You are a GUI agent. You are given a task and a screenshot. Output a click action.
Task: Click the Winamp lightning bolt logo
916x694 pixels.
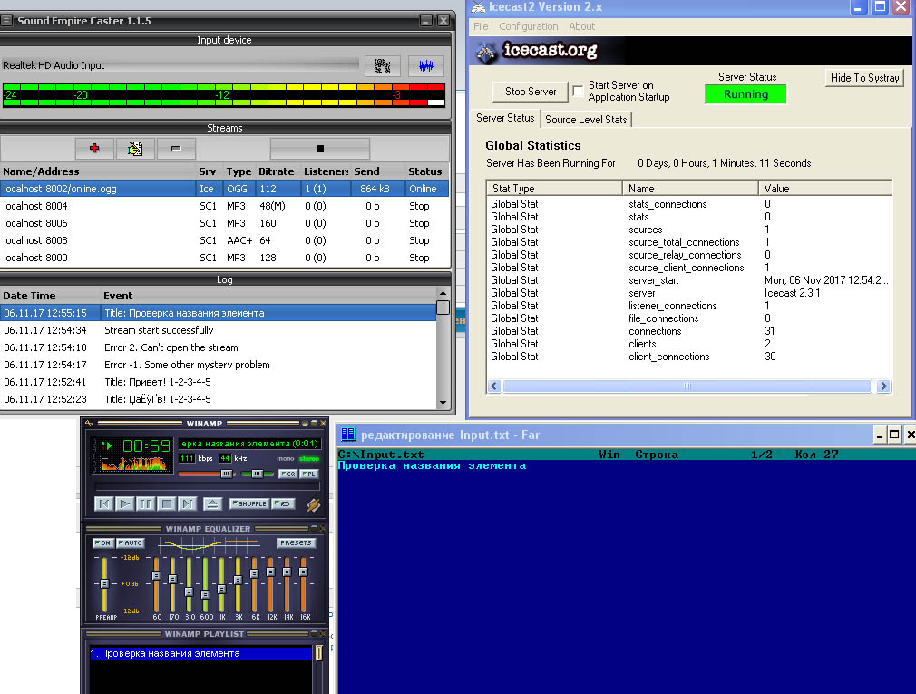coord(314,504)
